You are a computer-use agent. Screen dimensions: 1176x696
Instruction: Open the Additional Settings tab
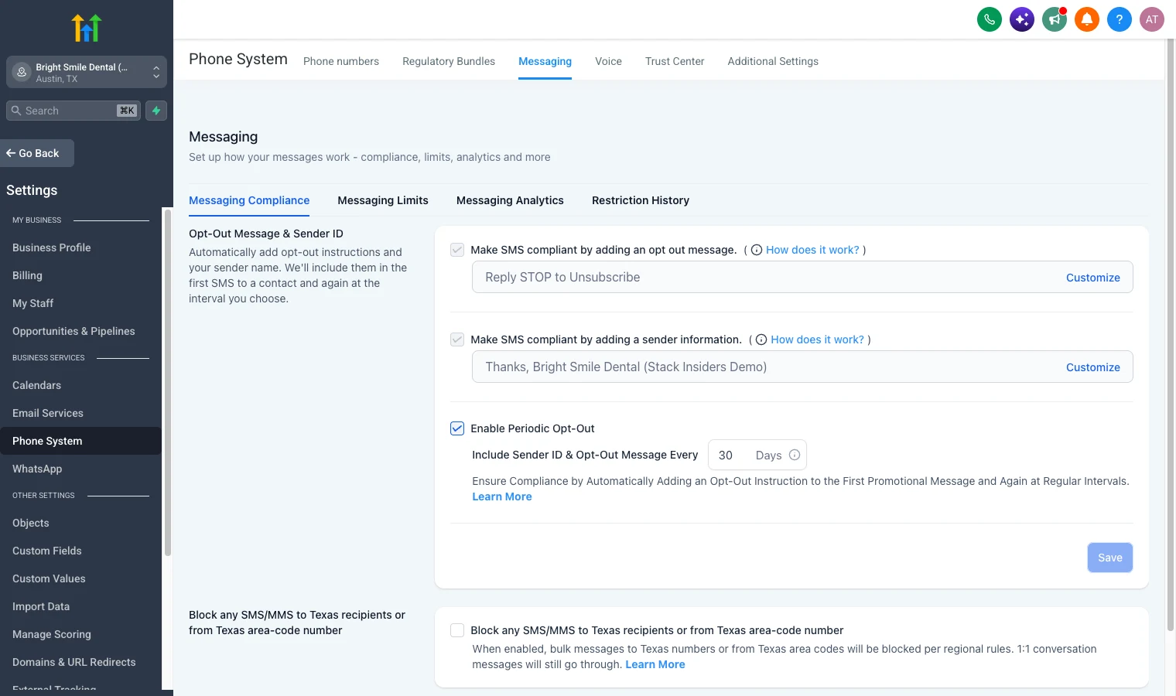(x=773, y=61)
